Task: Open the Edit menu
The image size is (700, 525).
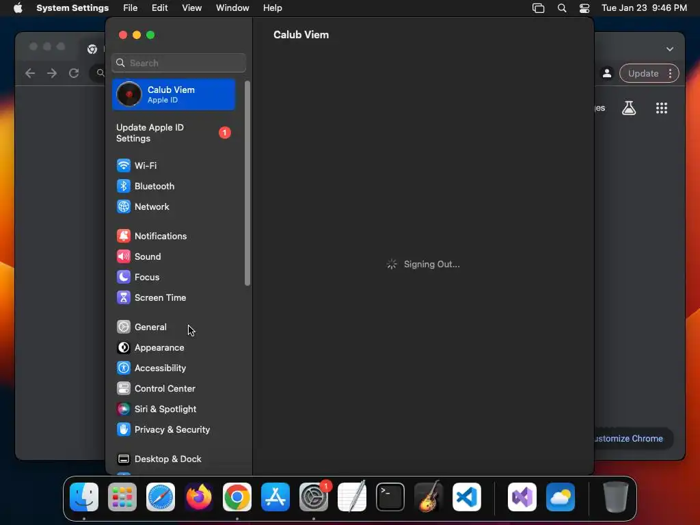Action: [x=159, y=8]
